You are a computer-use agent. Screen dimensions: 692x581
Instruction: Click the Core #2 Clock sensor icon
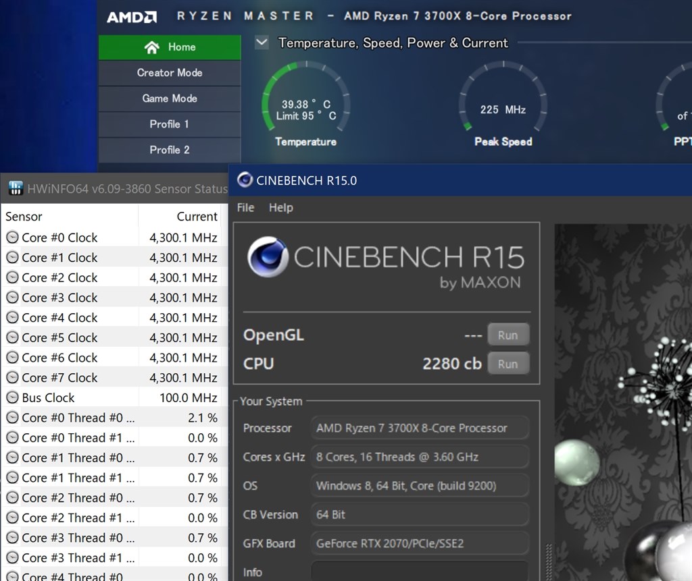[x=12, y=278]
